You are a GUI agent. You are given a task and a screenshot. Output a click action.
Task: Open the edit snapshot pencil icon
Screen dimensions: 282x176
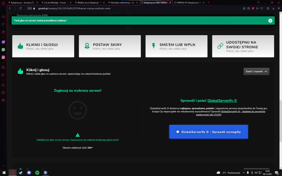244,8
